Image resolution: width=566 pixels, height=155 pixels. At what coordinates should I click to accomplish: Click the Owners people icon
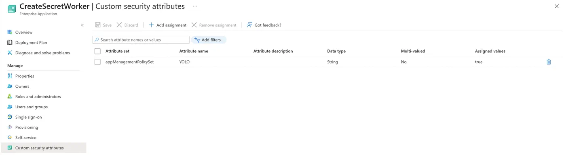tap(10, 86)
